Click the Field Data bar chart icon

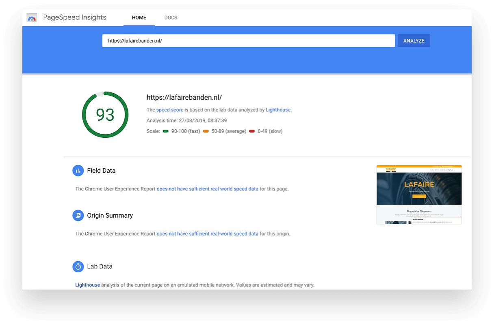78,171
